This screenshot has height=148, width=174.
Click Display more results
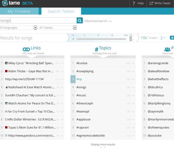pyautogui.click(x=103, y=145)
